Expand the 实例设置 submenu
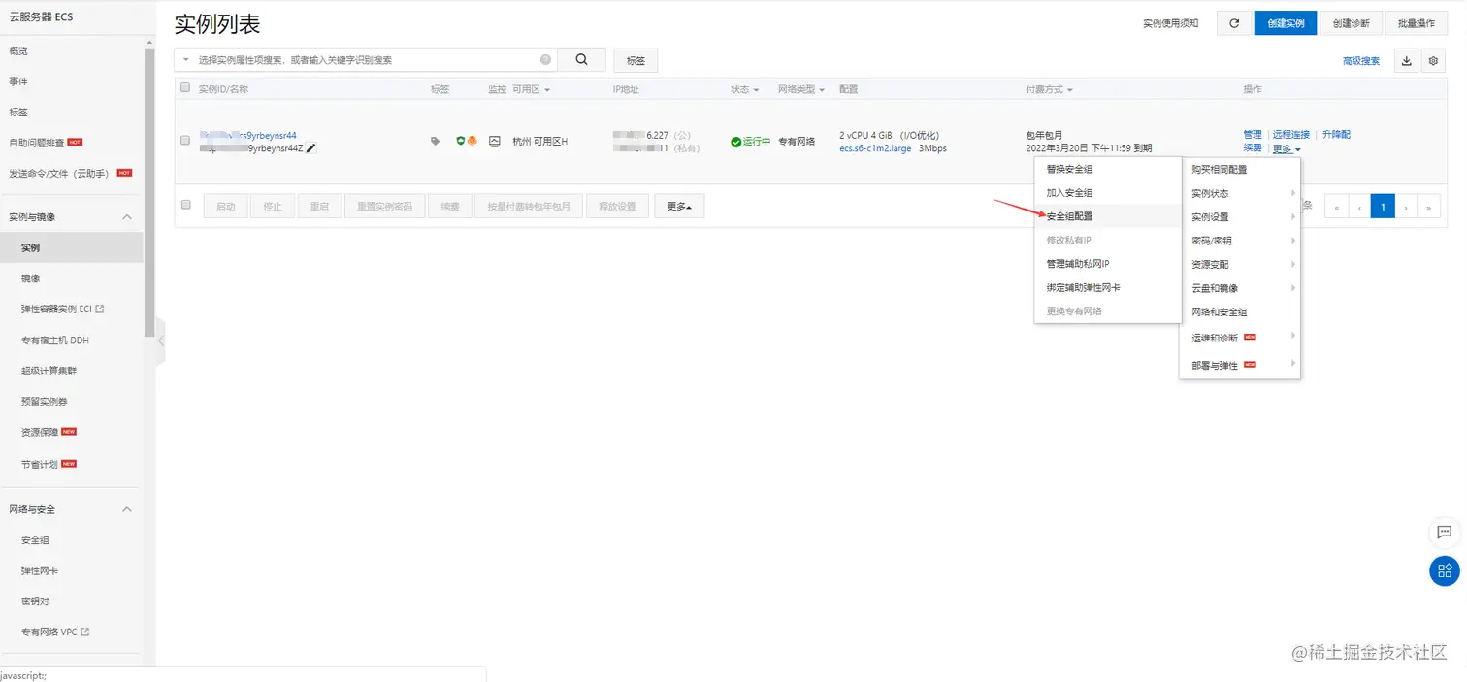 point(1240,216)
